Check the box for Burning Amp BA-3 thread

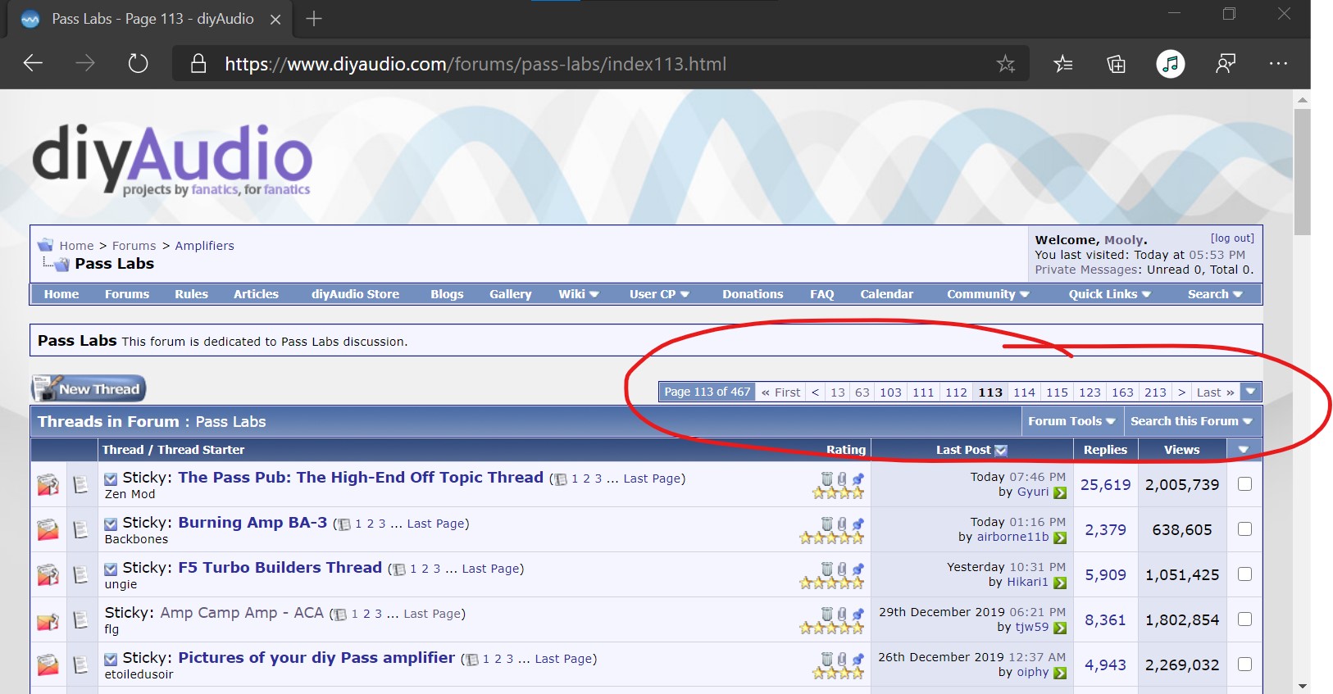[x=1244, y=529]
